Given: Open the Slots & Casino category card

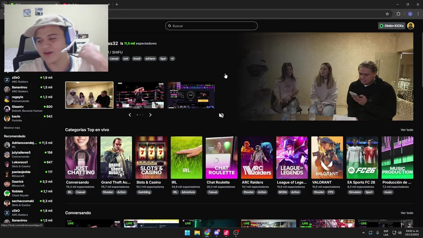Looking at the screenshot, I should tap(151, 158).
